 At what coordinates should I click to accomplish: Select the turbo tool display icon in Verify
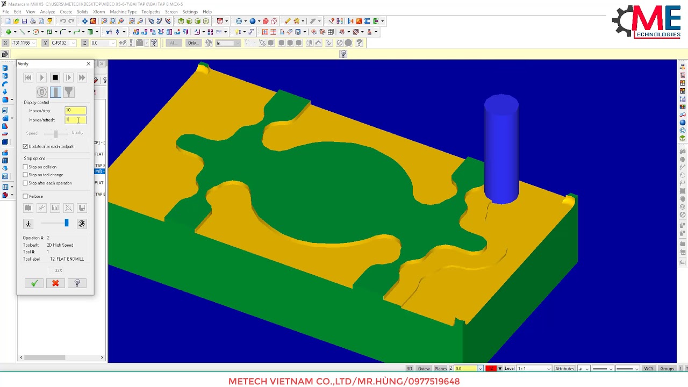(x=42, y=92)
